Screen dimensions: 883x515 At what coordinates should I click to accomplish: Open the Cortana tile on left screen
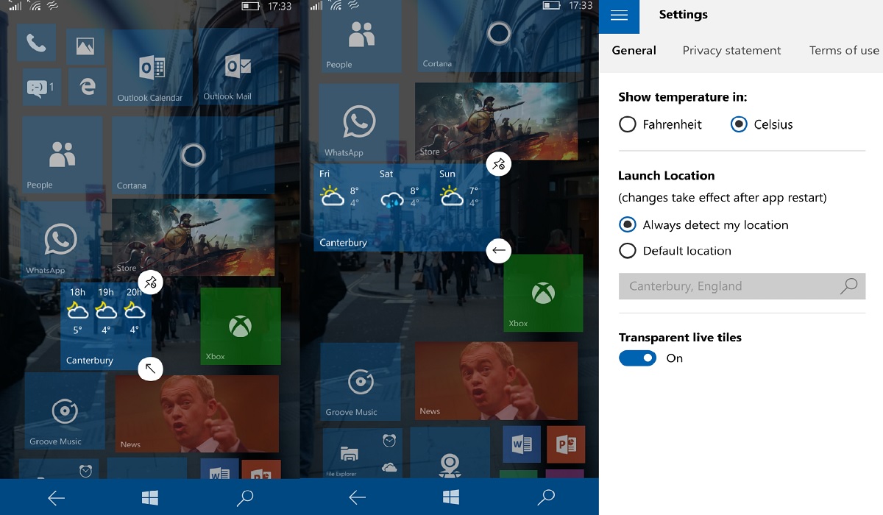[x=193, y=155]
